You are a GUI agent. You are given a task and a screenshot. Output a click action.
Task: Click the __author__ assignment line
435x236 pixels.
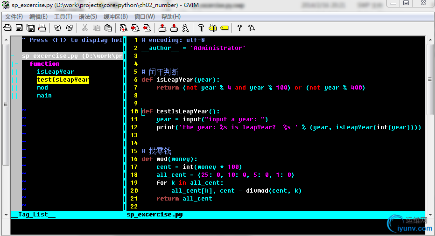193,48
